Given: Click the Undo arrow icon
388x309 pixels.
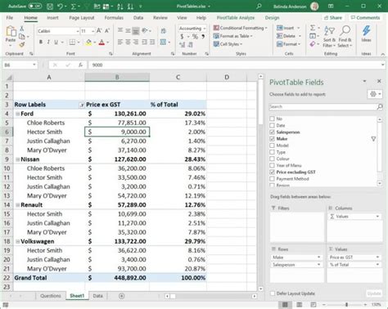Looking at the screenshot, I should point(61,7).
